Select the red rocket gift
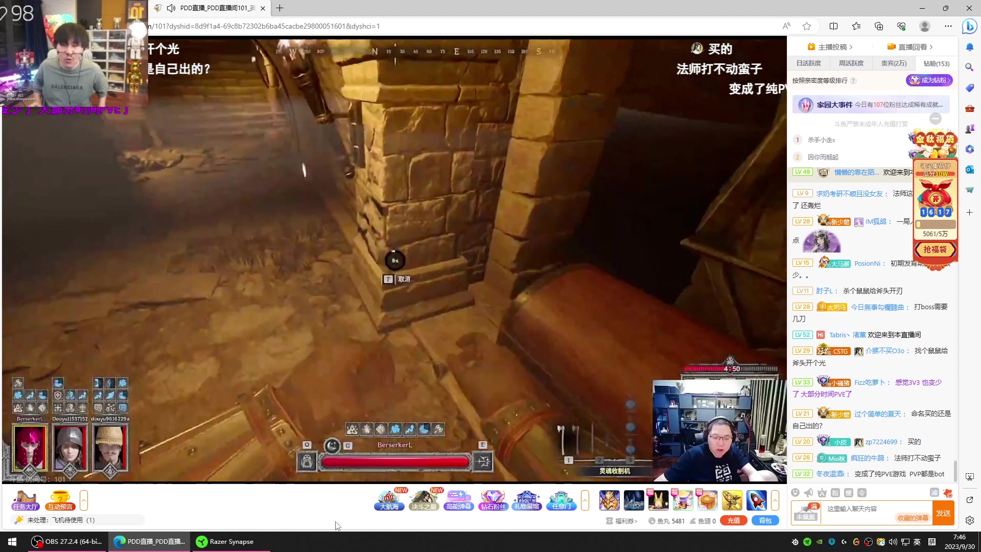The height and width of the screenshot is (552, 981). click(756, 500)
